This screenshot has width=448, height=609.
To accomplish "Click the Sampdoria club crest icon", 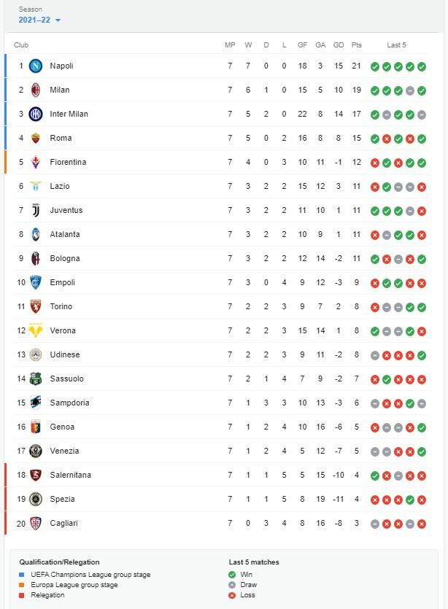I will click(x=36, y=403).
